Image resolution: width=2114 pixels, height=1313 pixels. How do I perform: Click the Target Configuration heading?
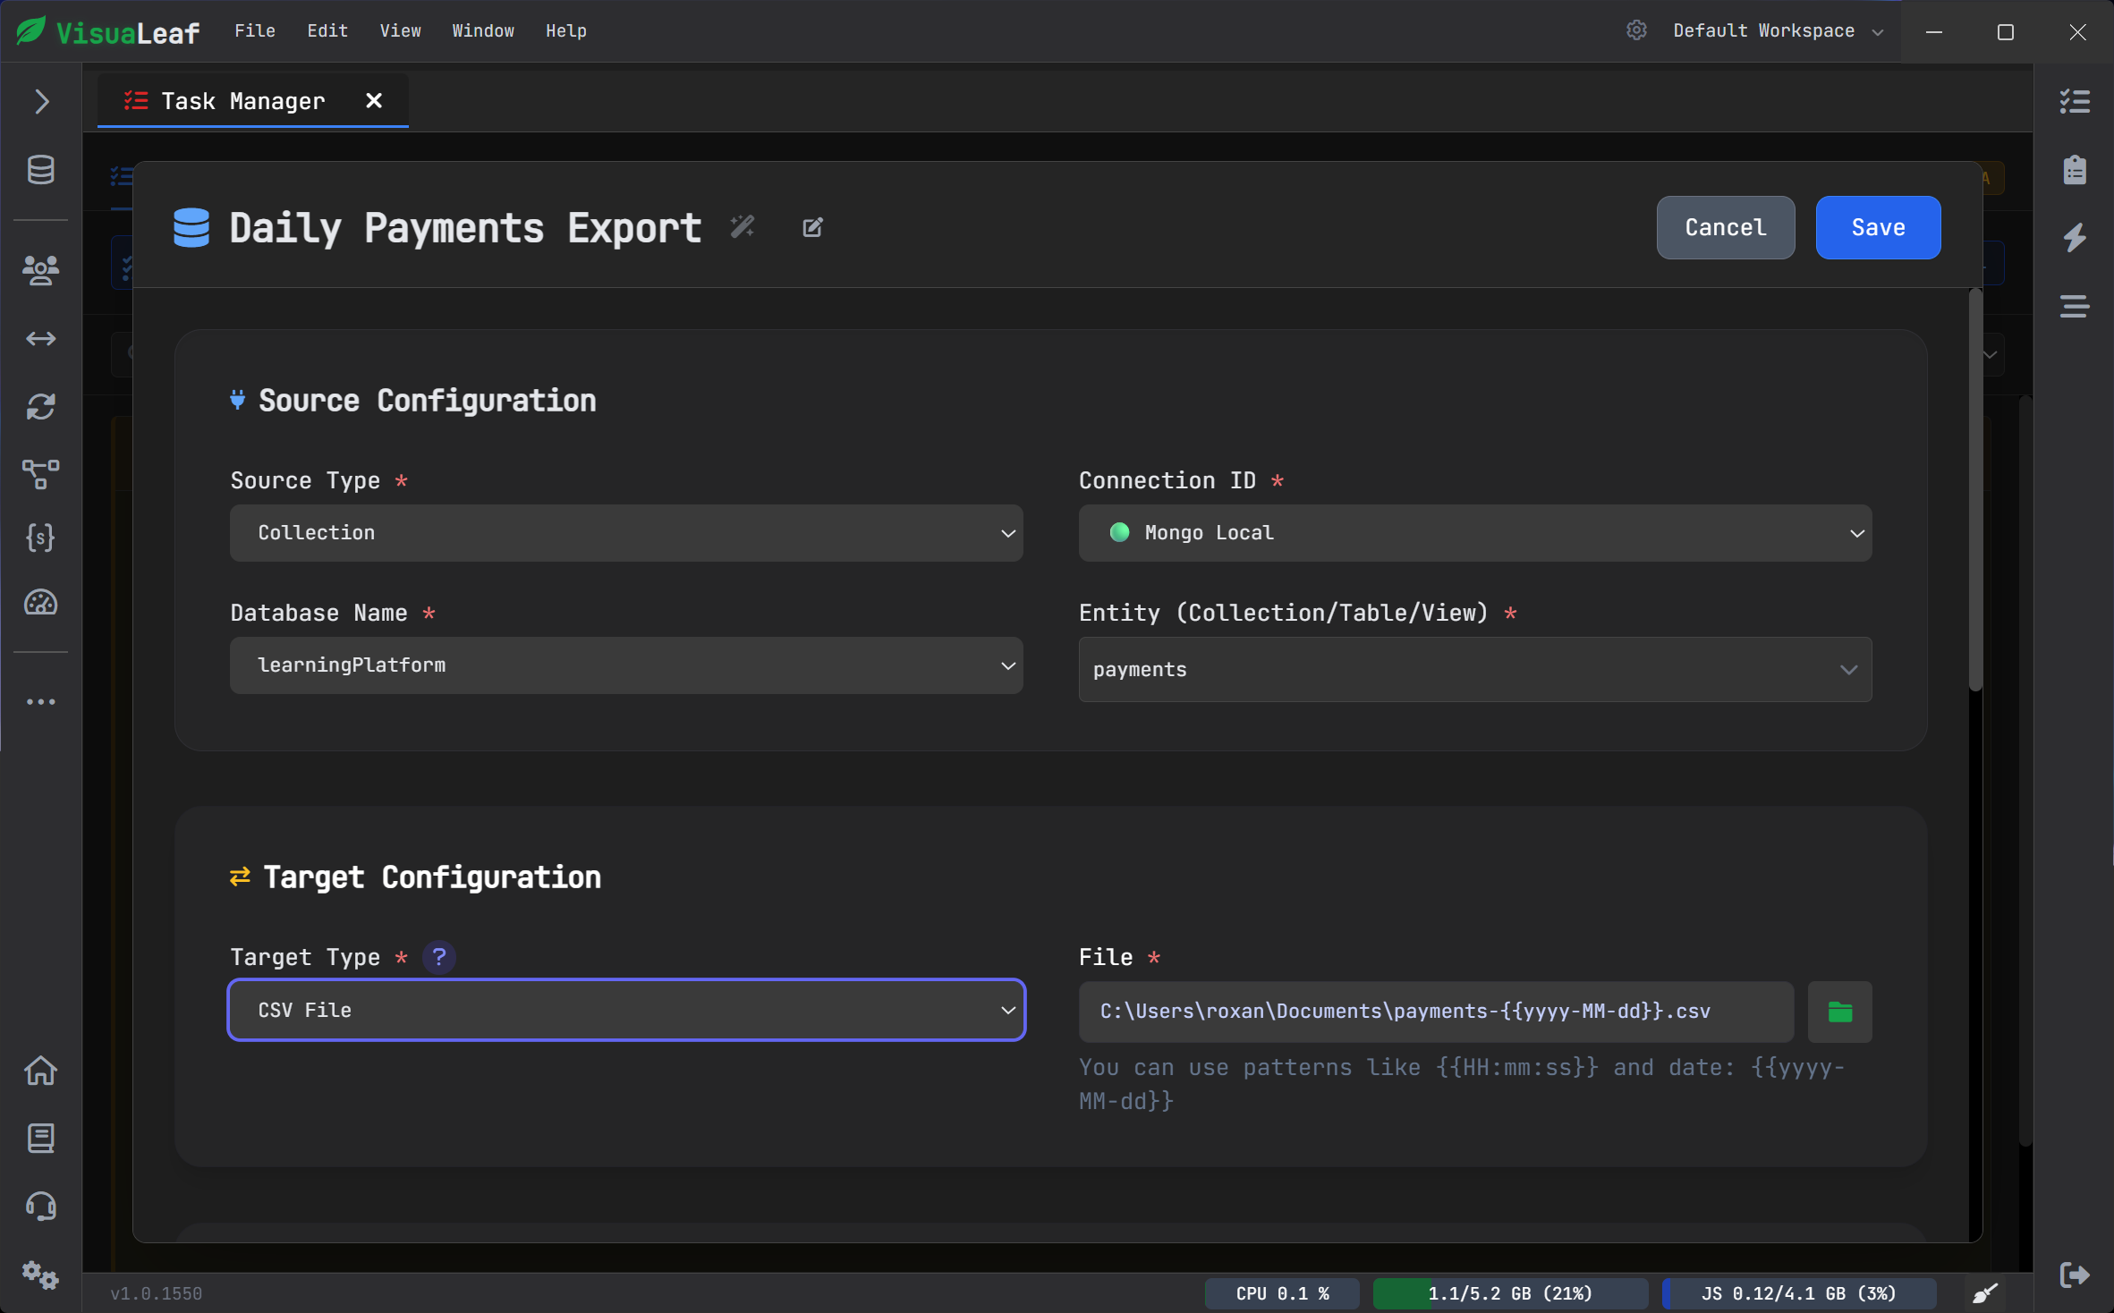pyautogui.click(x=432, y=877)
